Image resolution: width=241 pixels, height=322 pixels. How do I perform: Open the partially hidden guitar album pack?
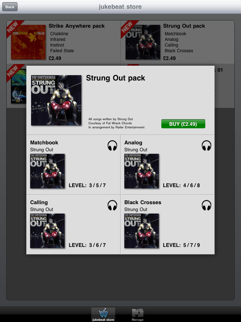[19, 86]
